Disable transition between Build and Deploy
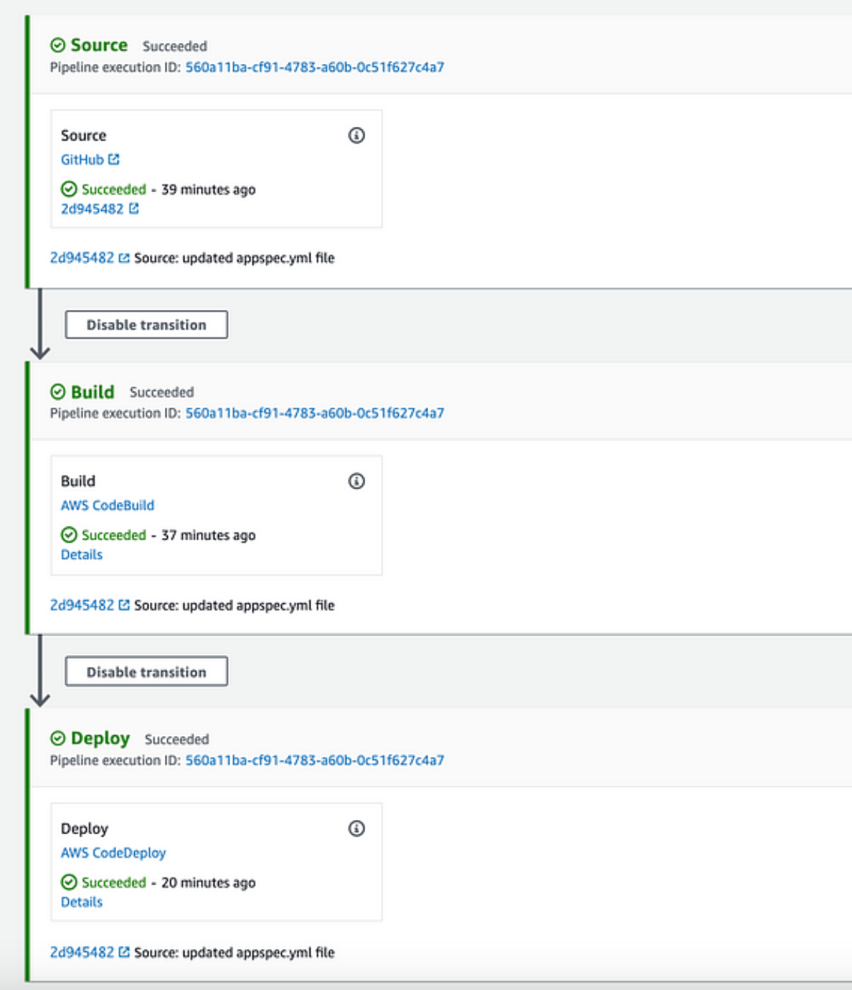This screenshot has width=852, height=990. point(146,671)
